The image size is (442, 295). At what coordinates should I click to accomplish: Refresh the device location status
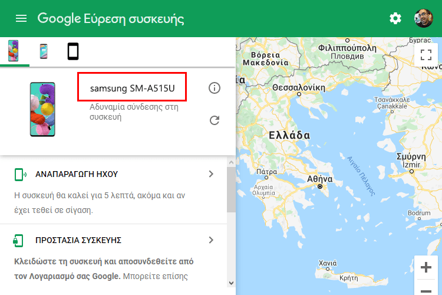pyautogui.click(x=215, y=120)
